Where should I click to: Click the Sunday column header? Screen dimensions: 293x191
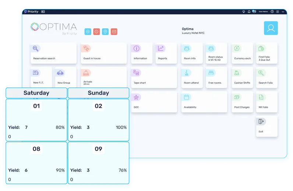[x=99, y=93]
